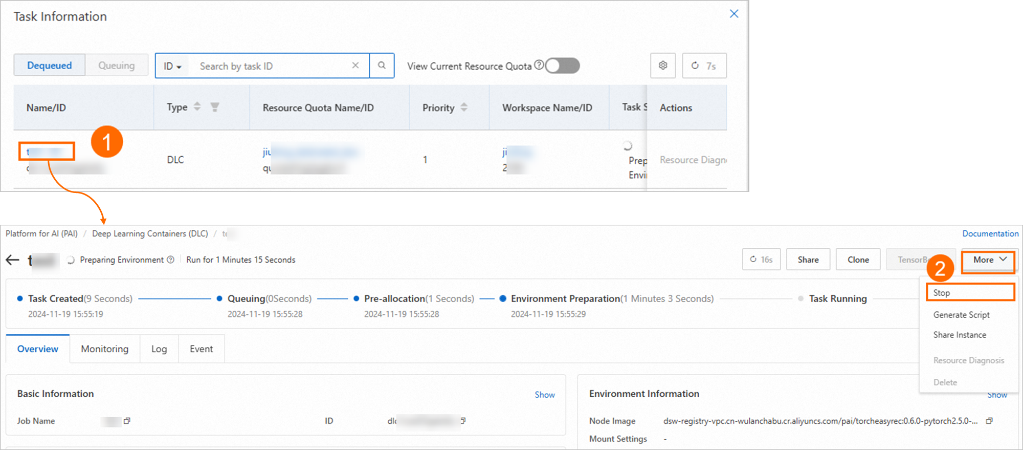Open the Monitoring tab
1023x450 pixels.
click(105, 349)
